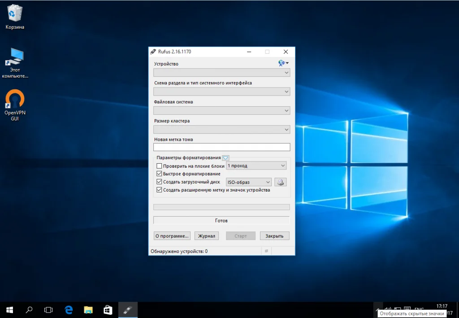459x318 pixels.
Task: Open File Explorer from the taskbar
Action: [88, 309]
